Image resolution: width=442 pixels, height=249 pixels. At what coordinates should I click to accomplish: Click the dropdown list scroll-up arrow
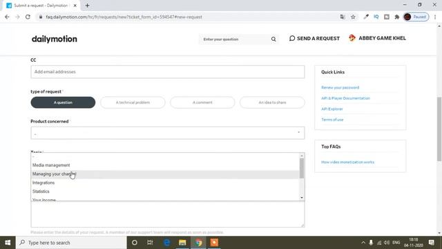[302, 156]
